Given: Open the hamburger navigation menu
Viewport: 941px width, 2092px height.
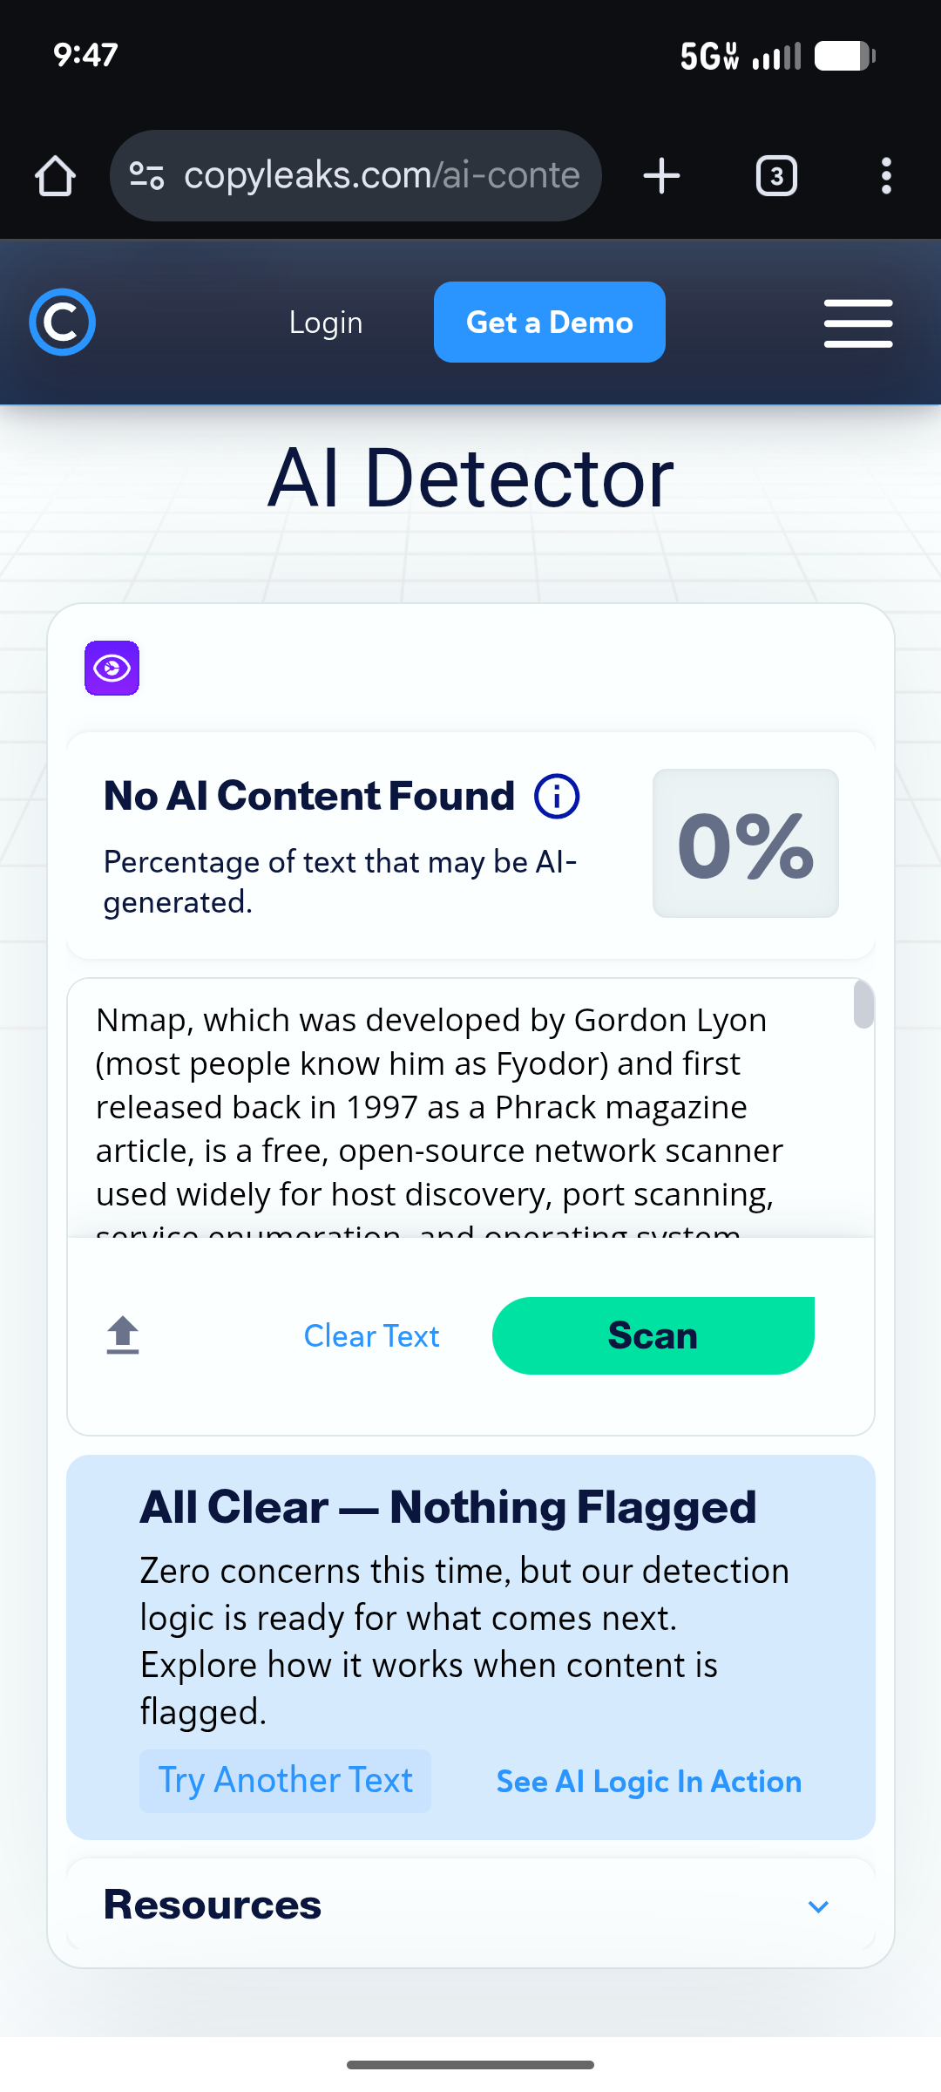Looking at the screenshot, I should coord(858,323).
